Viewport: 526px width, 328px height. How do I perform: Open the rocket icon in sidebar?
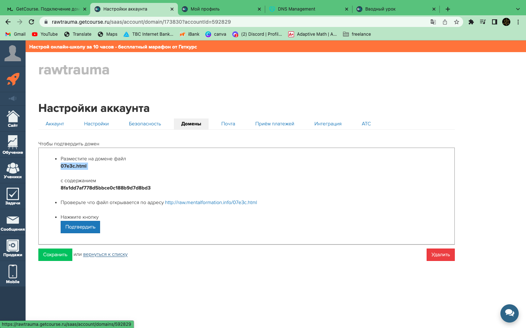point(13,79)
